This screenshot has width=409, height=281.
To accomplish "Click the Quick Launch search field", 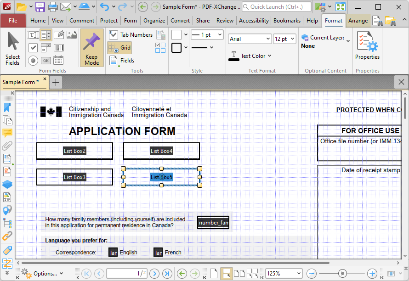I will pos(277,7).
